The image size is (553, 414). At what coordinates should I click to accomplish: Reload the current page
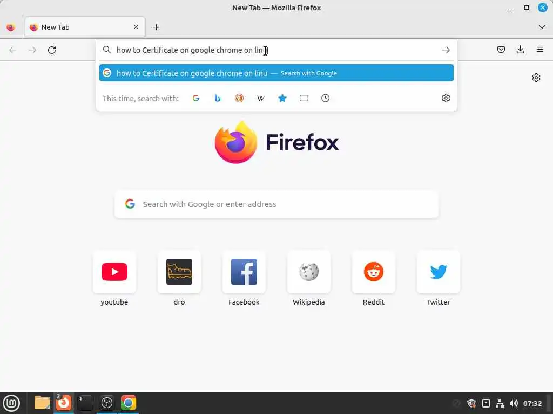pyautogui.click(x=52, y=50)
